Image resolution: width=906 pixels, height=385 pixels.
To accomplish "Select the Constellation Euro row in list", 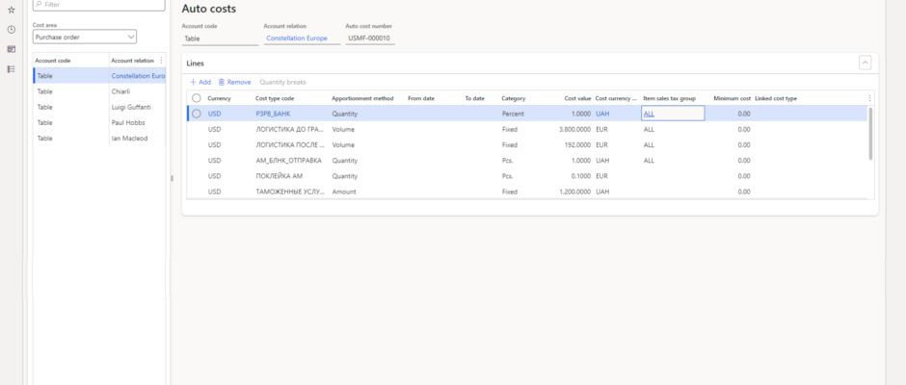I will pos(99,76).
